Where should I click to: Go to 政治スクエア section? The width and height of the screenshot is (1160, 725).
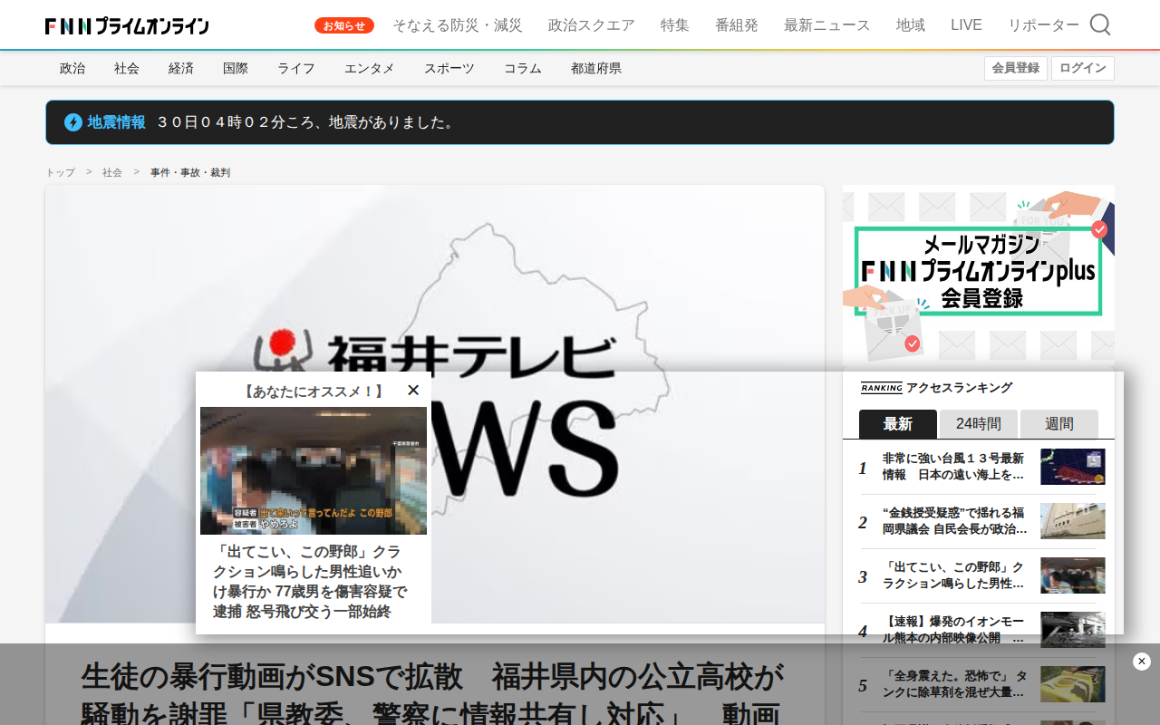click(x=592, y=25)
